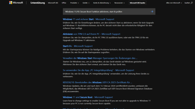Click the PC-Integritätsprüfung snippet about 'Leistung Ihres Geräts'
Viewport: 195px width, 109px height.
pyautogui.click(x=106, y=75)
